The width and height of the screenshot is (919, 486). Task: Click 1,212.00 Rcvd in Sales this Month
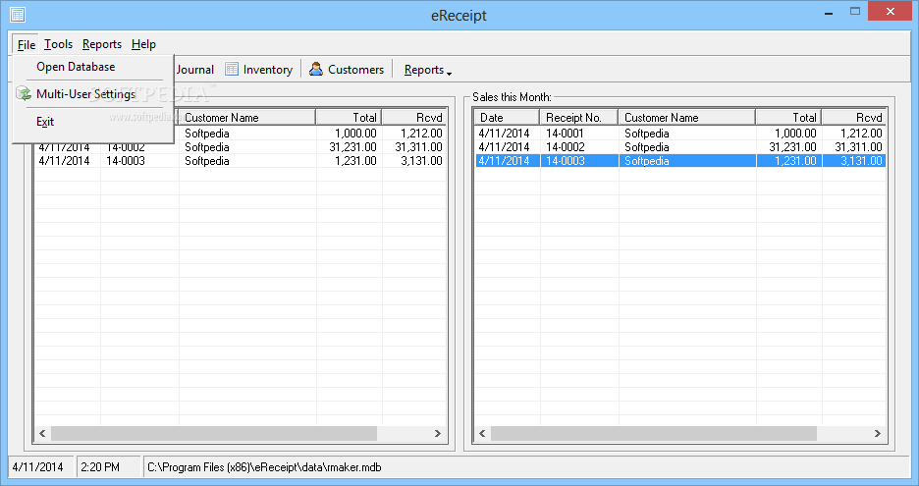point(861,134)
